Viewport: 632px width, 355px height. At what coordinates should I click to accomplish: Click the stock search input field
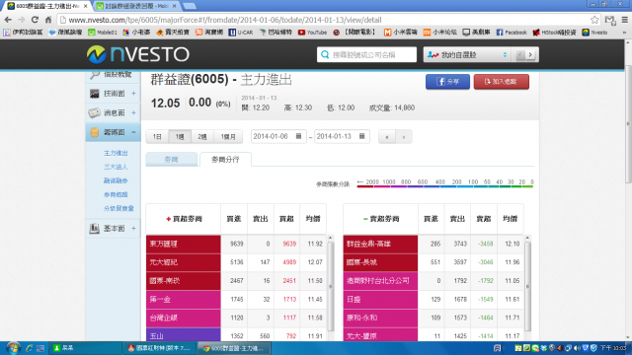click(x=366, y=55)
